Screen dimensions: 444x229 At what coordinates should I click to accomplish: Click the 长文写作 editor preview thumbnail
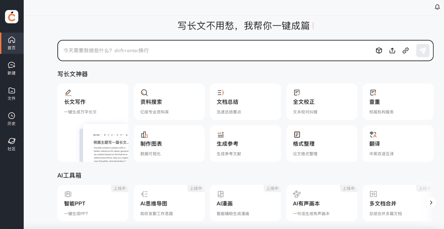(x=104, y=143)
